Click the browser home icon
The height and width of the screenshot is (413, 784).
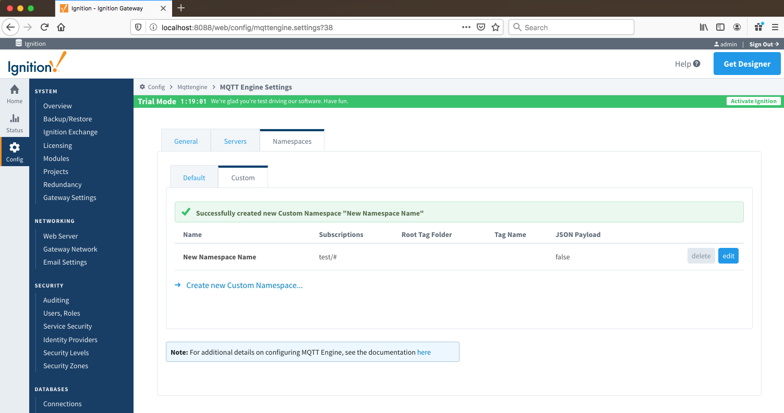pos(61,27)
